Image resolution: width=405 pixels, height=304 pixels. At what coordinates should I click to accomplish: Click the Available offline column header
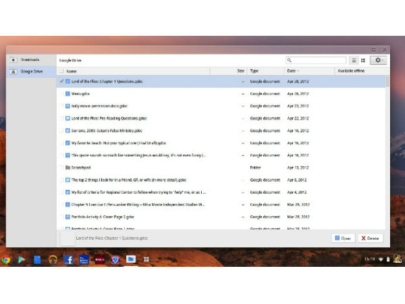[351, 71]
